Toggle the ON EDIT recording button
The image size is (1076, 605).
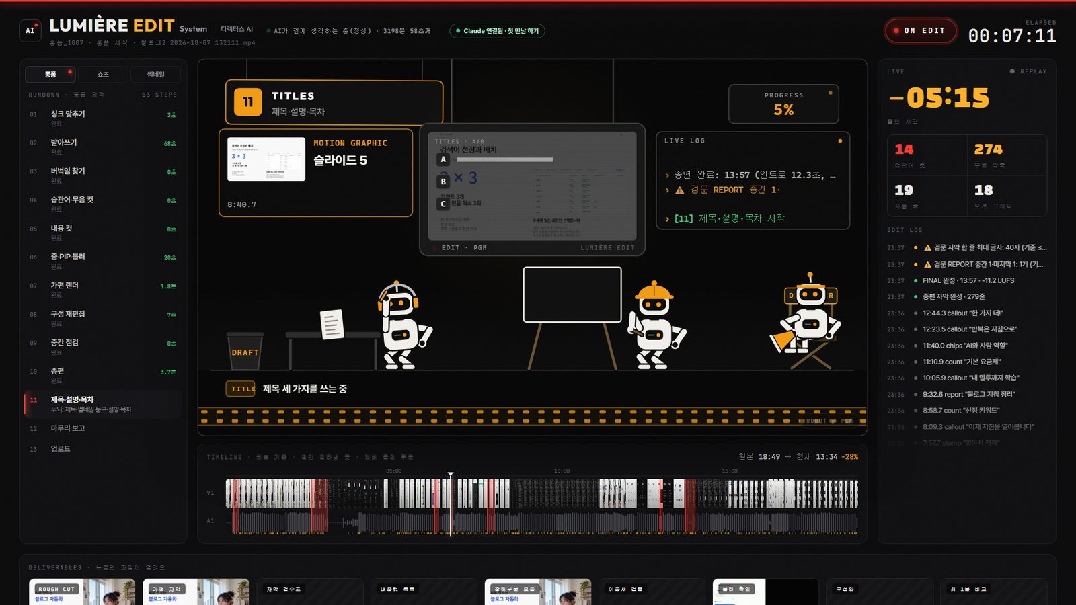point(921,31)
